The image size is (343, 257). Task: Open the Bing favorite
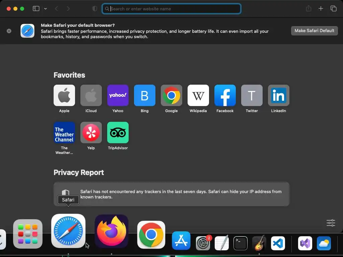[145, 95]
